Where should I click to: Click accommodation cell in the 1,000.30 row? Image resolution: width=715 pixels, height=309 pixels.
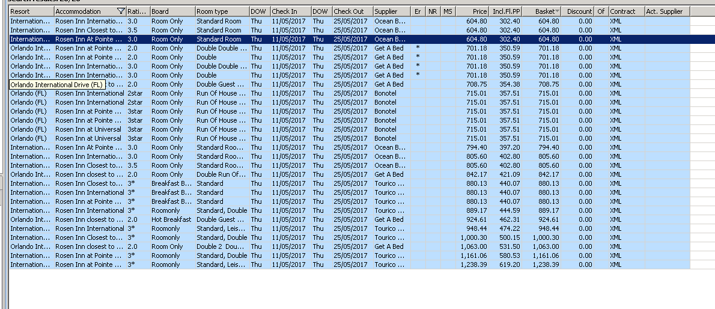[90, 237]
